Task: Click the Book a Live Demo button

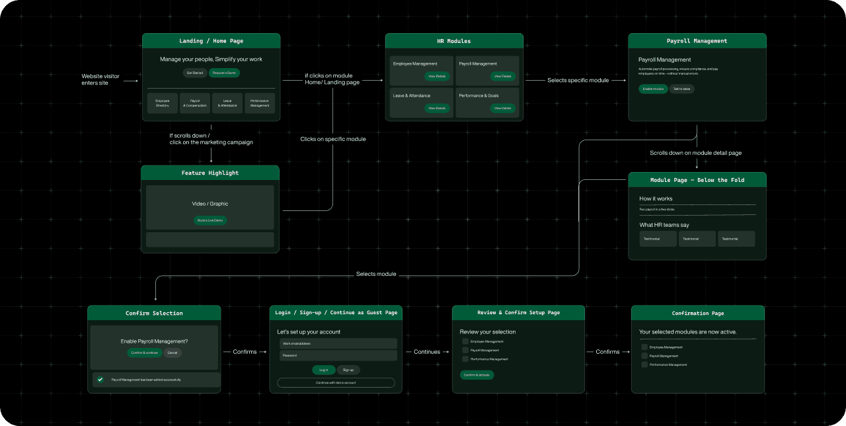Action: click(210, 220)
